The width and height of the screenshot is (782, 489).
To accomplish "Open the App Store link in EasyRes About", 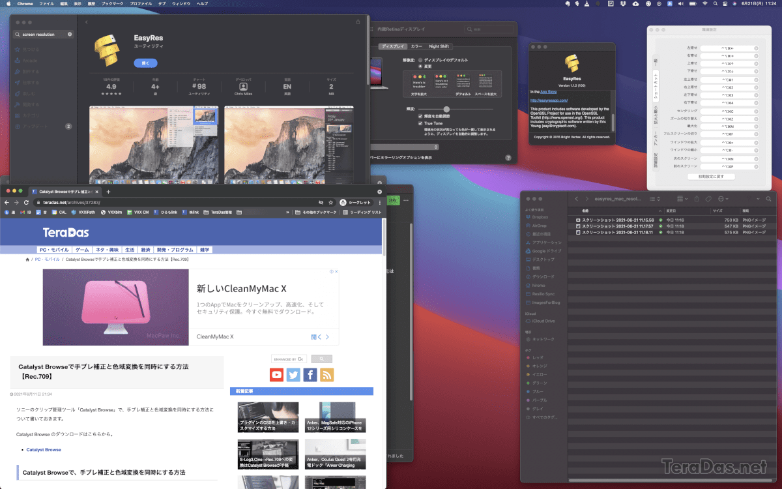I will click(549, 92).
